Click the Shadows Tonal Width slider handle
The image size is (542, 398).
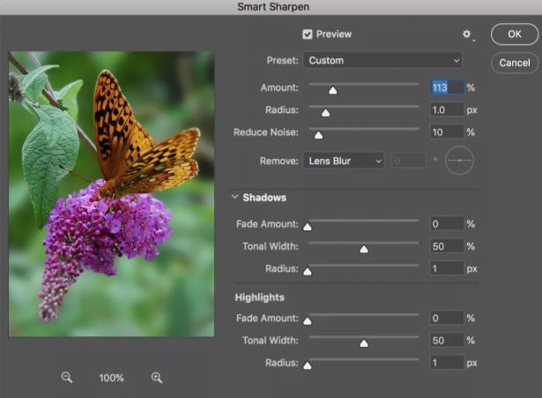point(364,249)
